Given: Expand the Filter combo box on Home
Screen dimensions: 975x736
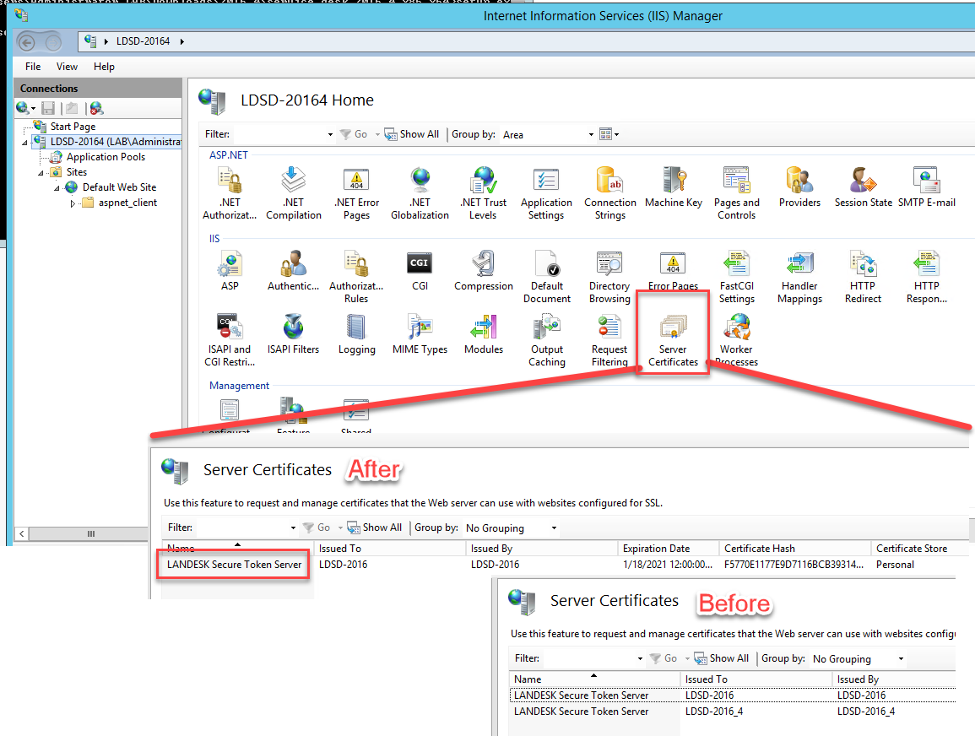Looking at the screenshot, I should pyautogui.click(x=329, y=134).
